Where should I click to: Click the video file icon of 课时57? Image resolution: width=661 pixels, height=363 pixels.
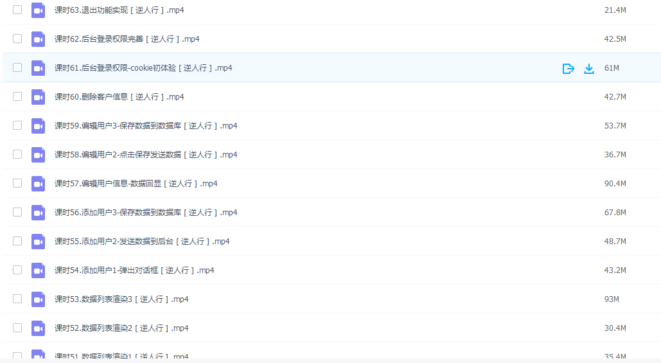(39, 184)
